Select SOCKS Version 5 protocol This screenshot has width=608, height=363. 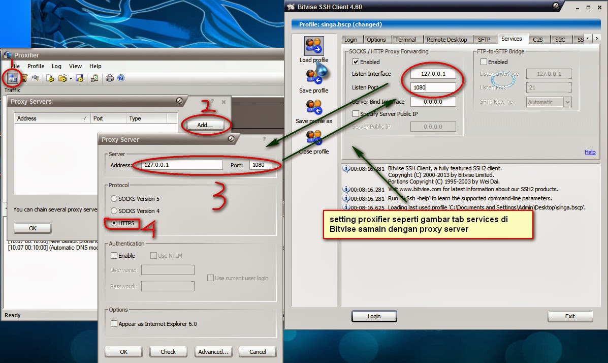click(114, 199)
